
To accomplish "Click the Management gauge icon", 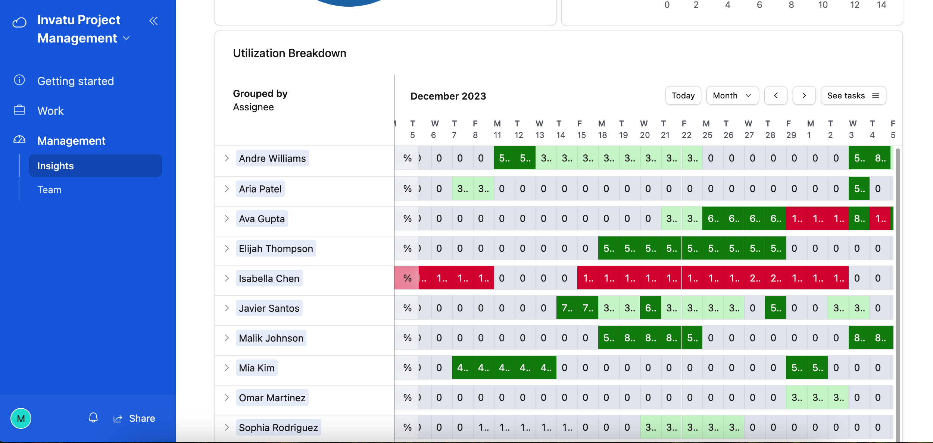I will pos(19,140).
